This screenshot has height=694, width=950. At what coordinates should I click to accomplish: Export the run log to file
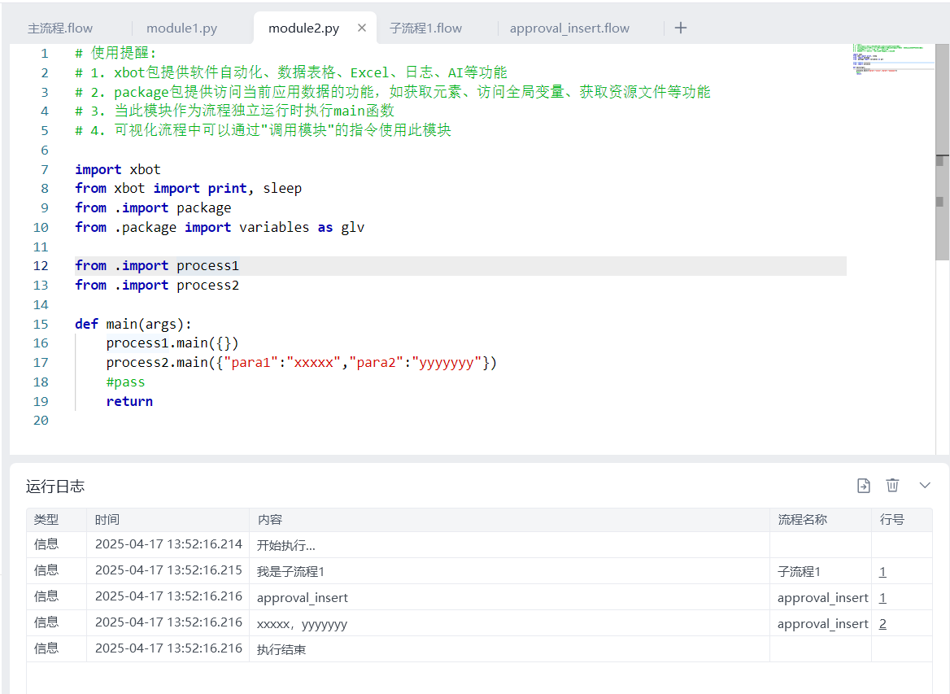tap(864, 486)
